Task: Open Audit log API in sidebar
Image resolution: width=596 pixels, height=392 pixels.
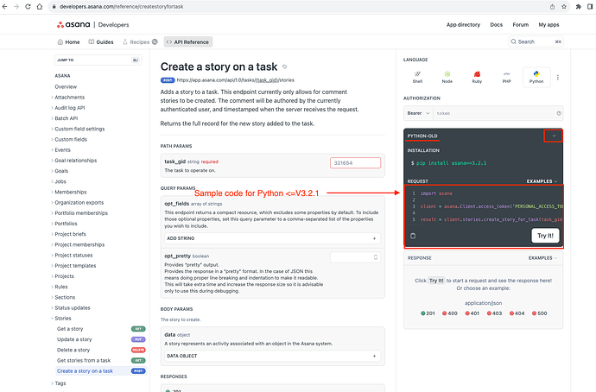Action: [x=70, y=108]
